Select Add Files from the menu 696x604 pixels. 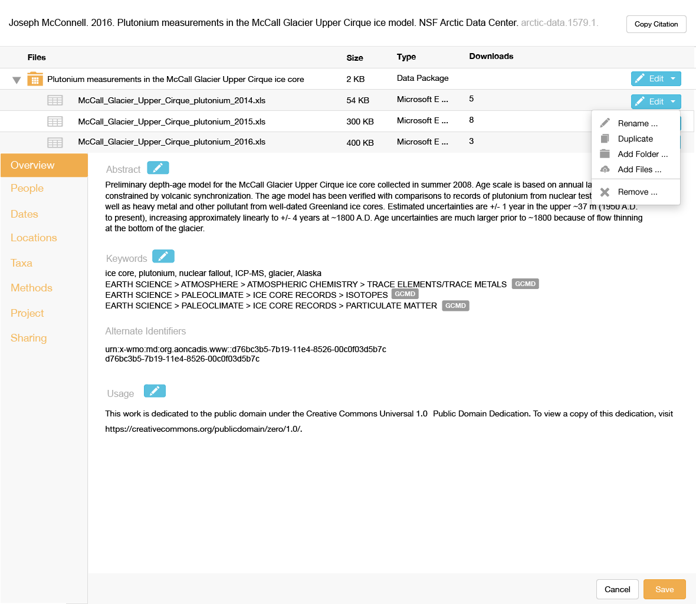click(639, 169)
